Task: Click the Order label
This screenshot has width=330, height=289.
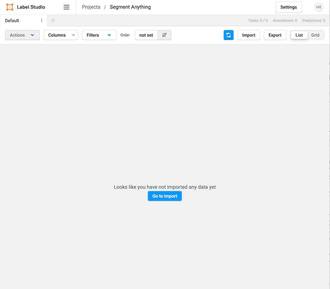Action: point(125,35)
